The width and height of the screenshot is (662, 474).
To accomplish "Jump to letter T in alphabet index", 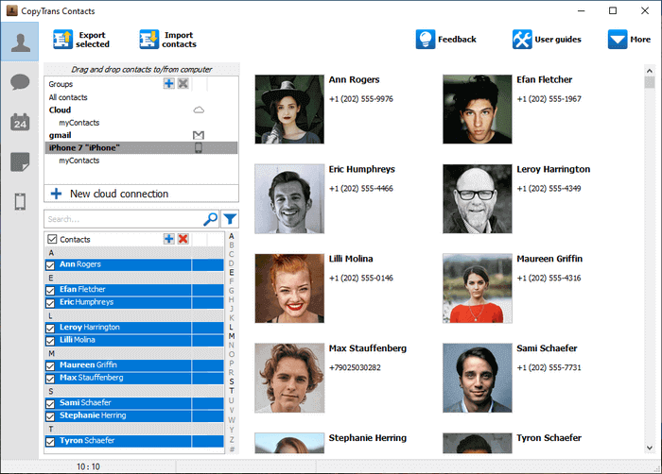I will (x=232, y=391).
